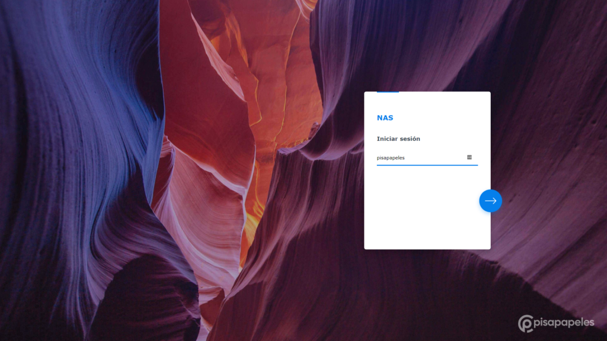Click purple rock right of login card
The height and width of the screenshot is (341, 607).
click(545, 148)
